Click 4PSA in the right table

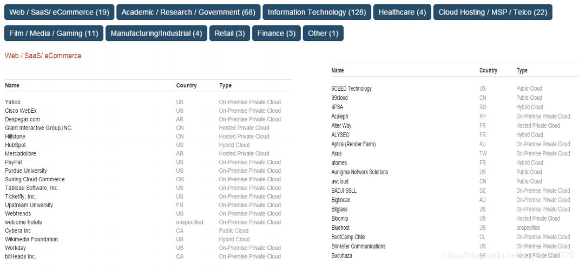pyautogui.click(x=338, y=107)
